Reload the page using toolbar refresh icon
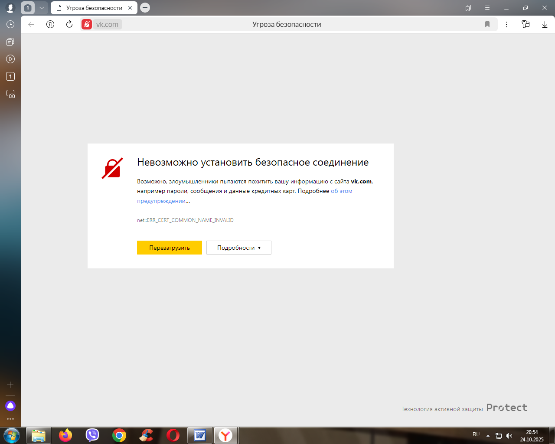This screenshot has width=555, height=444. 69,24
